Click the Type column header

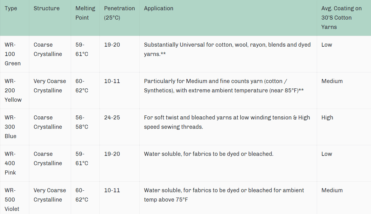tap(11, 8)
